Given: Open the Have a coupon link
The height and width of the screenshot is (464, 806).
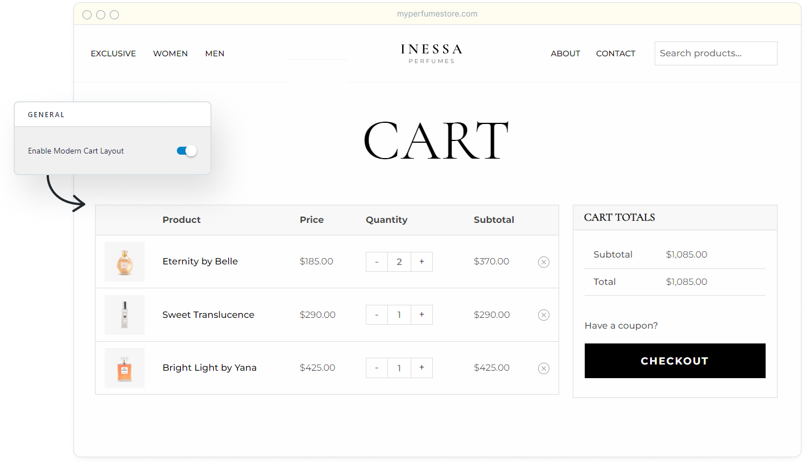Looking at the screenshot, I should pos(621,326).
